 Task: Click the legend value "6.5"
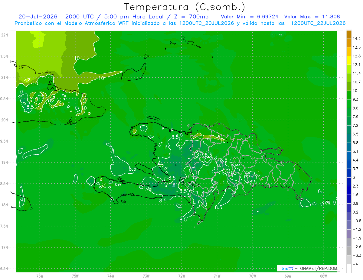click(x=356, y=134)
